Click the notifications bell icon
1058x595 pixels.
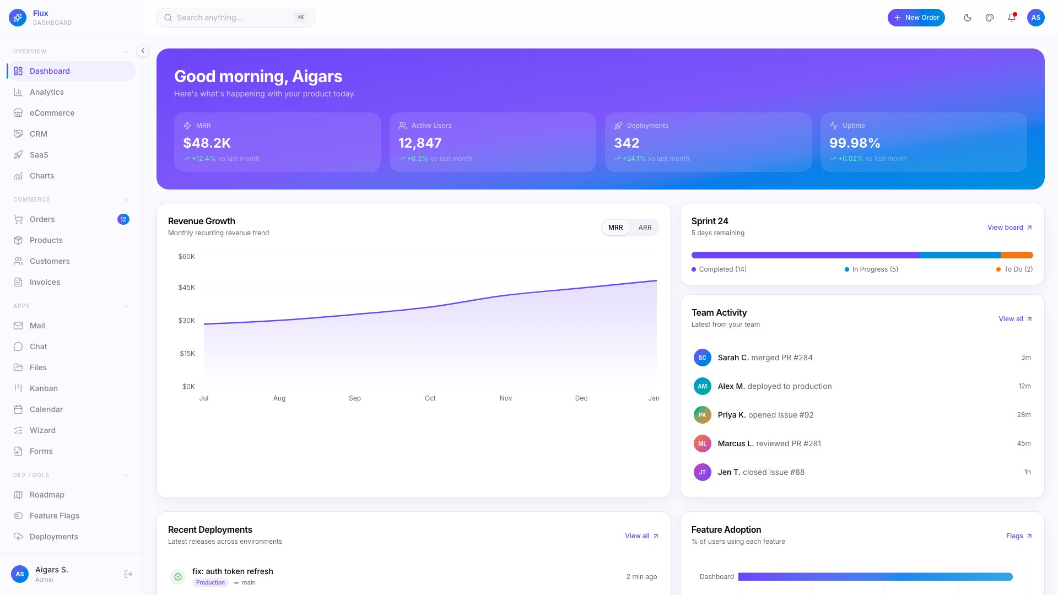click(x=1011, y=18)
